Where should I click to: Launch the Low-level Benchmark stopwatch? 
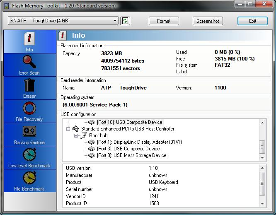[x=30, y=158]
